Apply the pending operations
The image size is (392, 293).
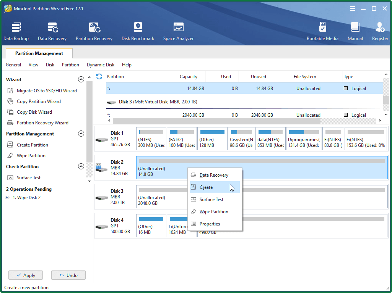(26, 275)
